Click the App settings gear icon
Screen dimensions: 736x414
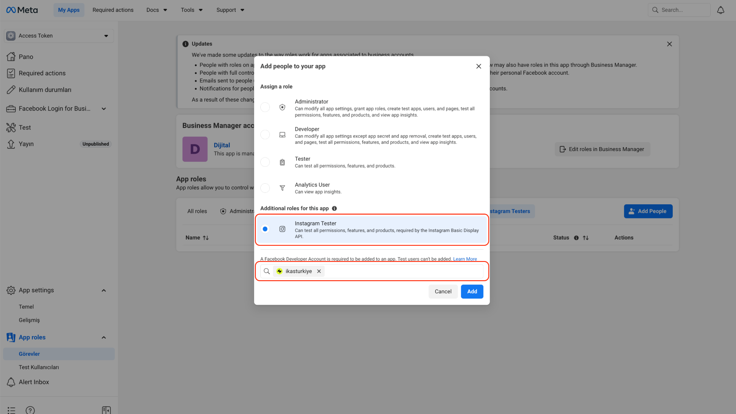(x=11, y=291)
